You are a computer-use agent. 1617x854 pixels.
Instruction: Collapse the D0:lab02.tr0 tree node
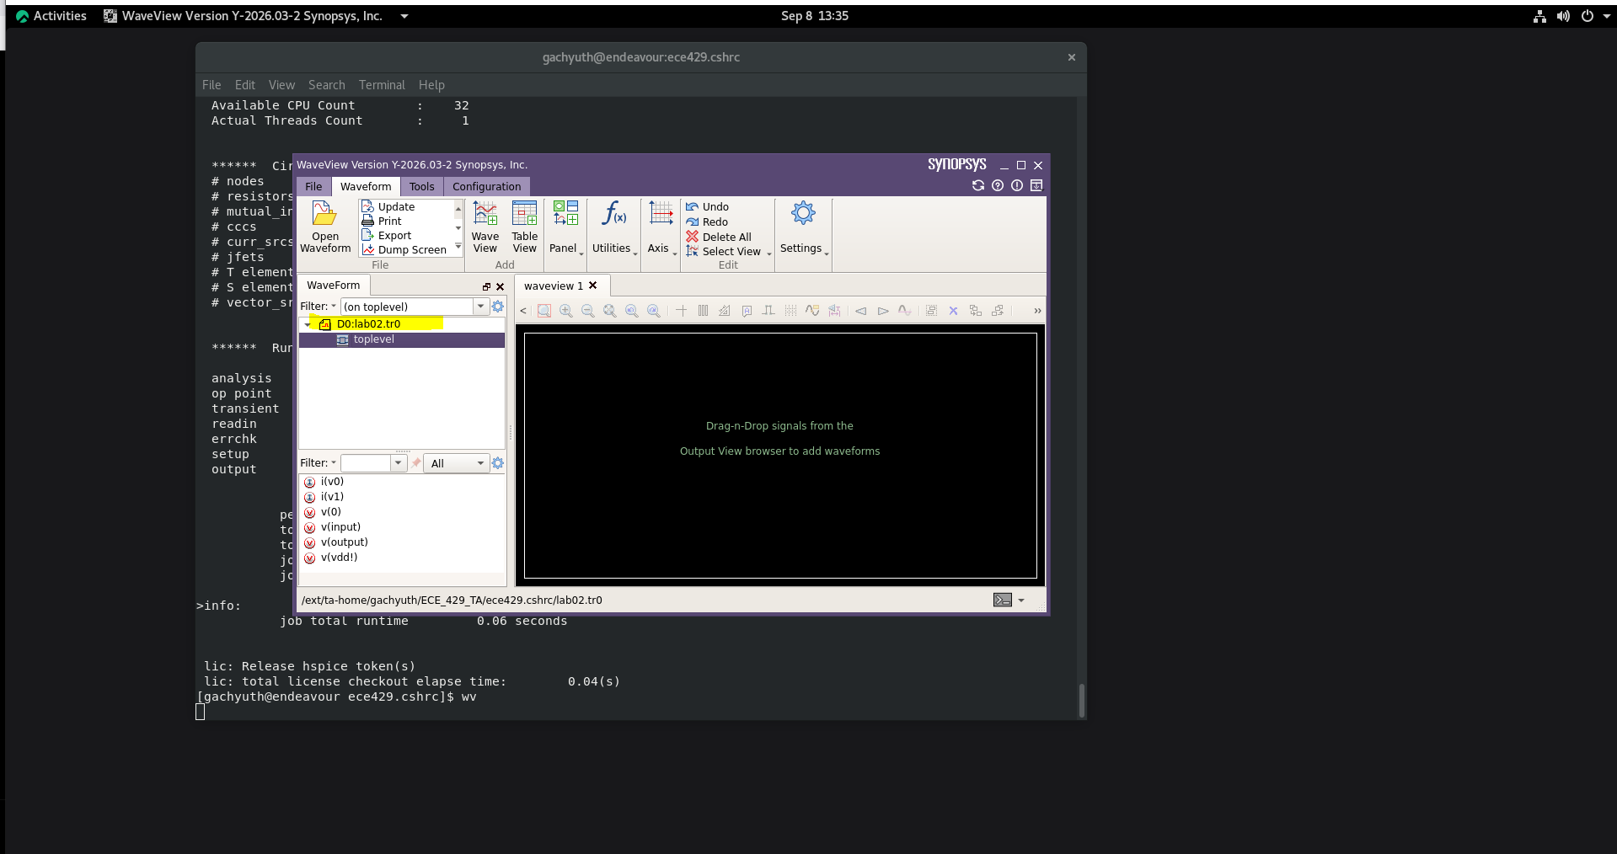pos(307,324)
